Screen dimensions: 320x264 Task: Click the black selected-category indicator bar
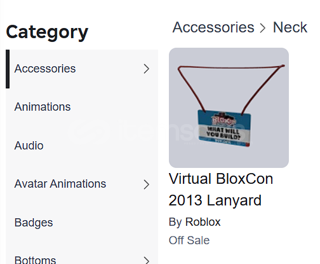coord(8,69)
